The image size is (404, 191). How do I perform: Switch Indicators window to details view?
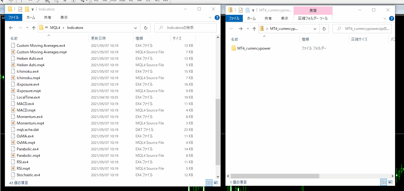point(209,183)
